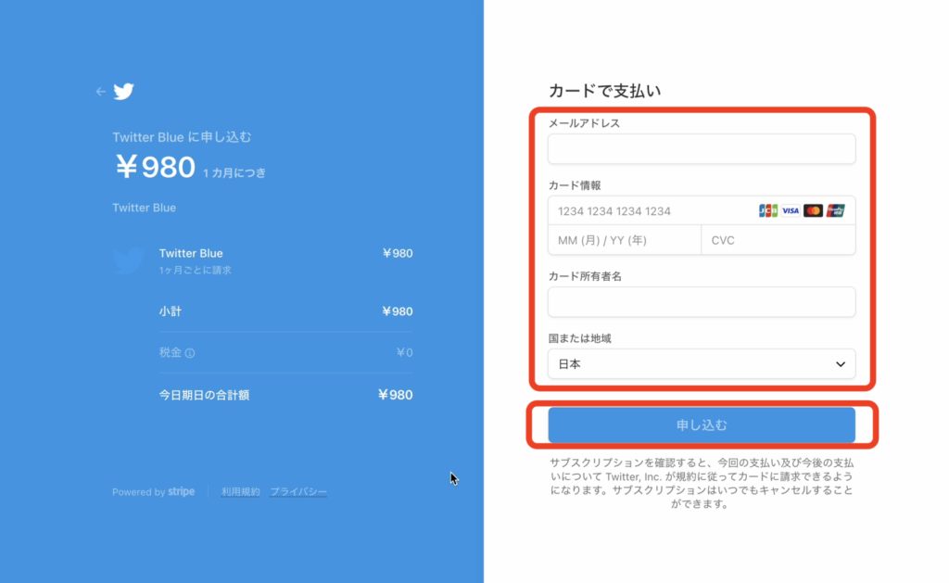
Task: Click the 1 カ月につき billing period text
Action: 234,173
